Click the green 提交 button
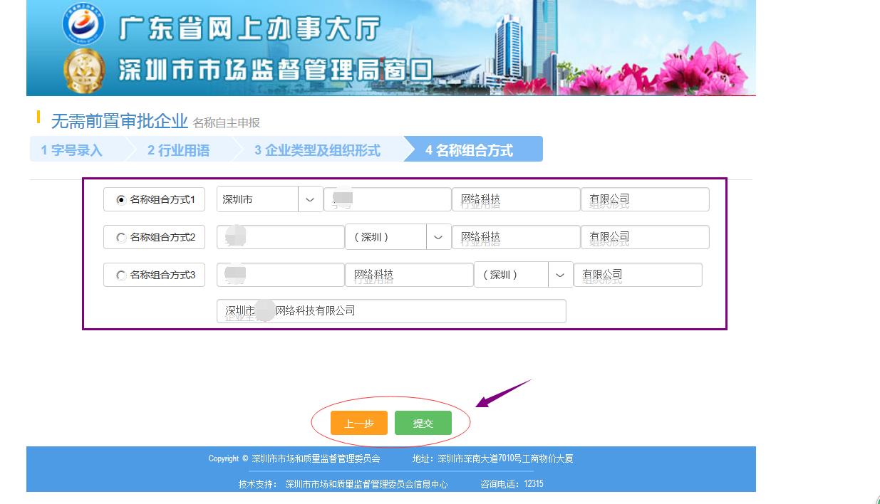 coord(423,423)
